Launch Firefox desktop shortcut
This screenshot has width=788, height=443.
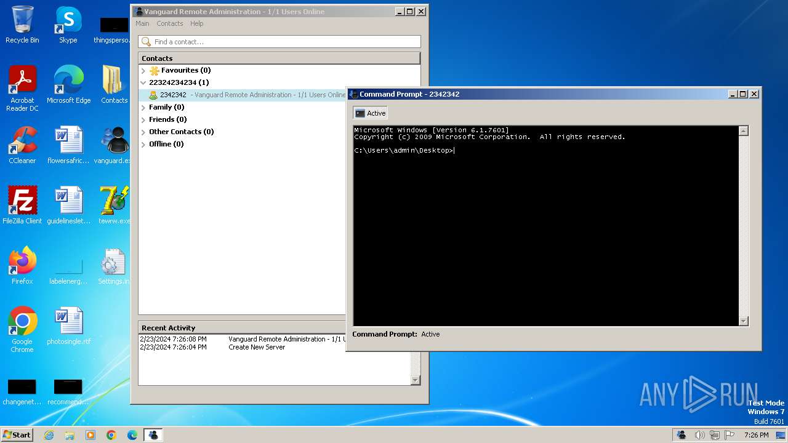(22, 266)
